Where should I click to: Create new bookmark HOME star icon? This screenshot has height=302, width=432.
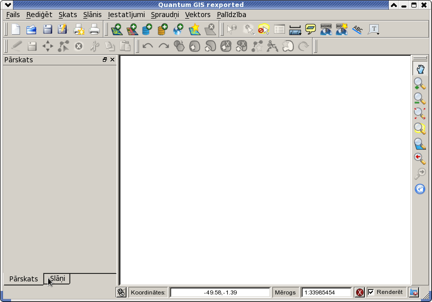point(342,29)
